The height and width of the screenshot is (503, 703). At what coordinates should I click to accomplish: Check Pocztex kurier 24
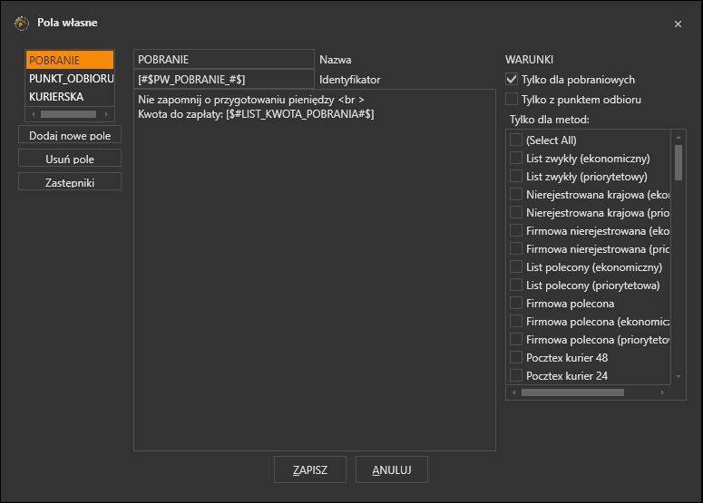point(516,375)
